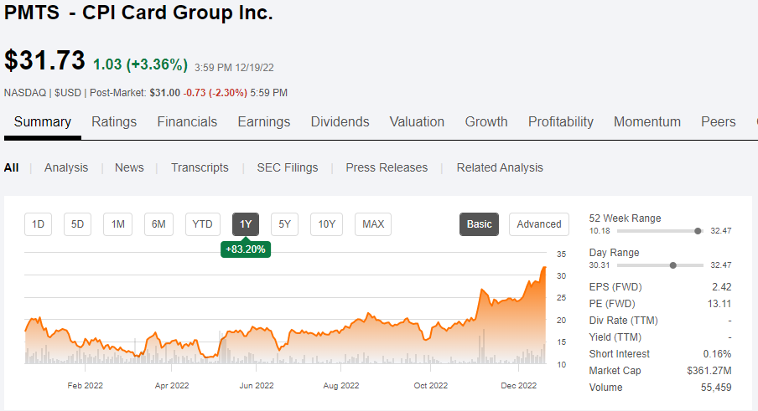Filter content by News
Image resolution: width=758 pixels, height=411 pixels.
click(x=129, y=167)
